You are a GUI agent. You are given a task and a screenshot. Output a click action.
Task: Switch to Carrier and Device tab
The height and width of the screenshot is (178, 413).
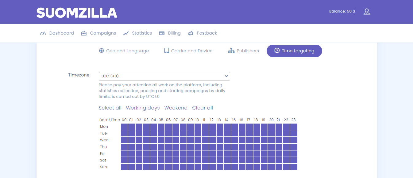pos(188,51)
